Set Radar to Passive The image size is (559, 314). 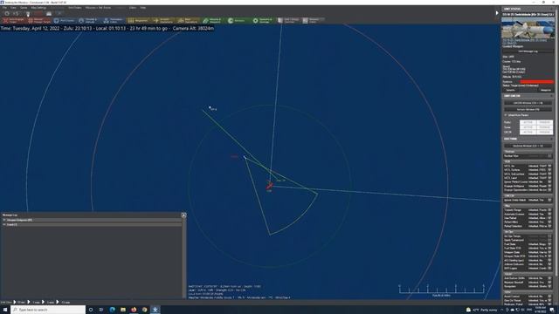pos(544,122)
